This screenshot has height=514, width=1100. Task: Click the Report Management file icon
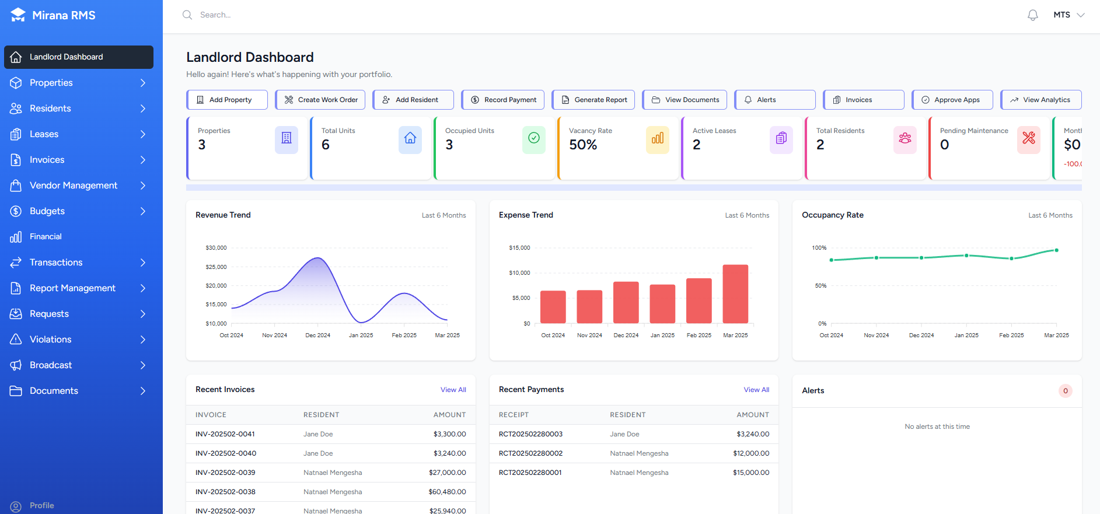(x=16, y=288)
